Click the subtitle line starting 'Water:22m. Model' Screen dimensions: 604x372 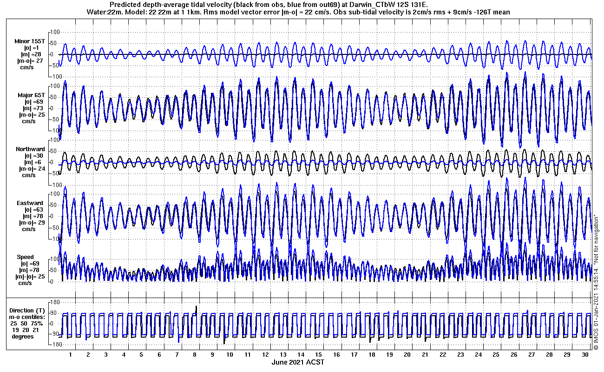(x=298, y=12)
